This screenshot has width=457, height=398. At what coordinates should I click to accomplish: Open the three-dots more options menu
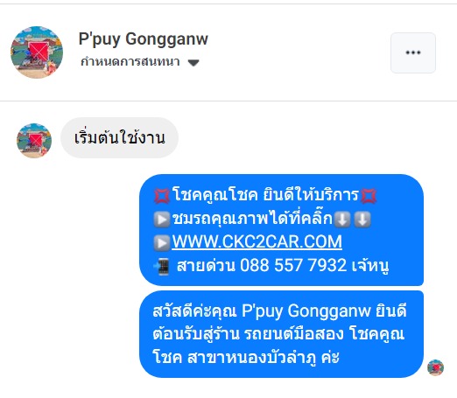tap(413, 52)
